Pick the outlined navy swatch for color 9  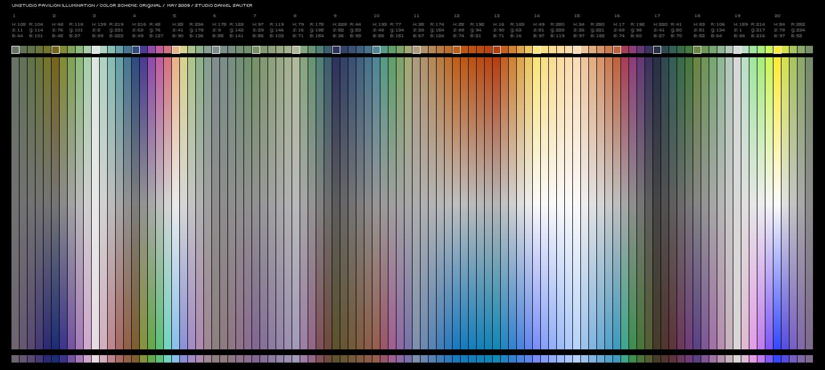pos(336,50)
